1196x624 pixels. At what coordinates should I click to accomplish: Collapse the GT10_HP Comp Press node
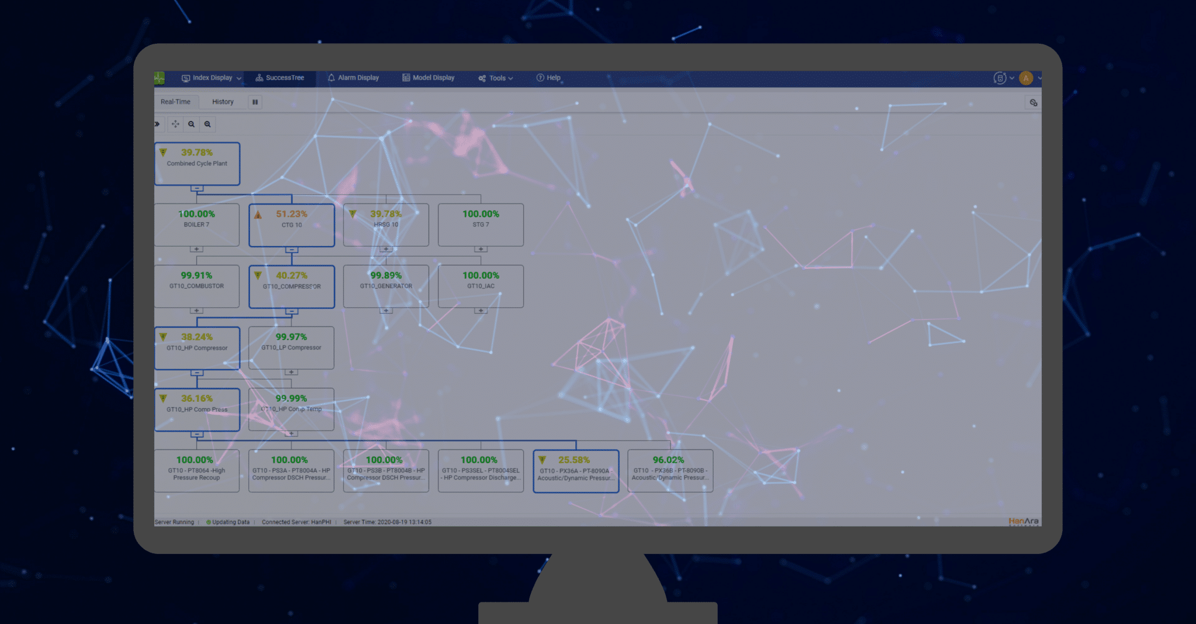coord(197,435)
